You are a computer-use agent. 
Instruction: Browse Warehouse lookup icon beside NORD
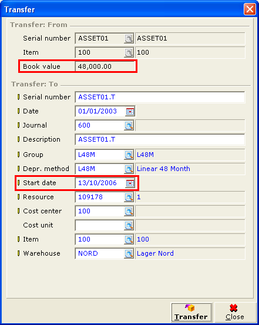pyautogui.click(x=129, y=254)
